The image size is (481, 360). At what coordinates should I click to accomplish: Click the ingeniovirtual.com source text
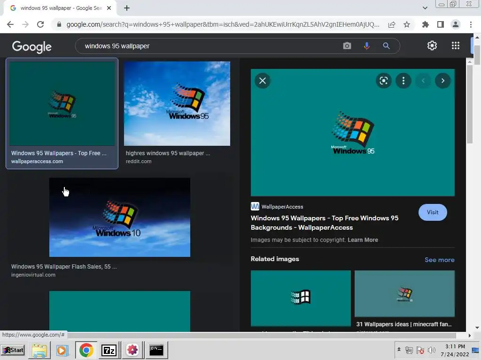pos(33,275)
